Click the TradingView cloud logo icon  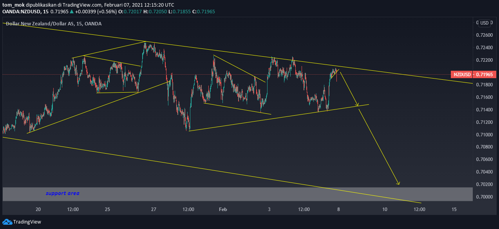tap(7, 222)
